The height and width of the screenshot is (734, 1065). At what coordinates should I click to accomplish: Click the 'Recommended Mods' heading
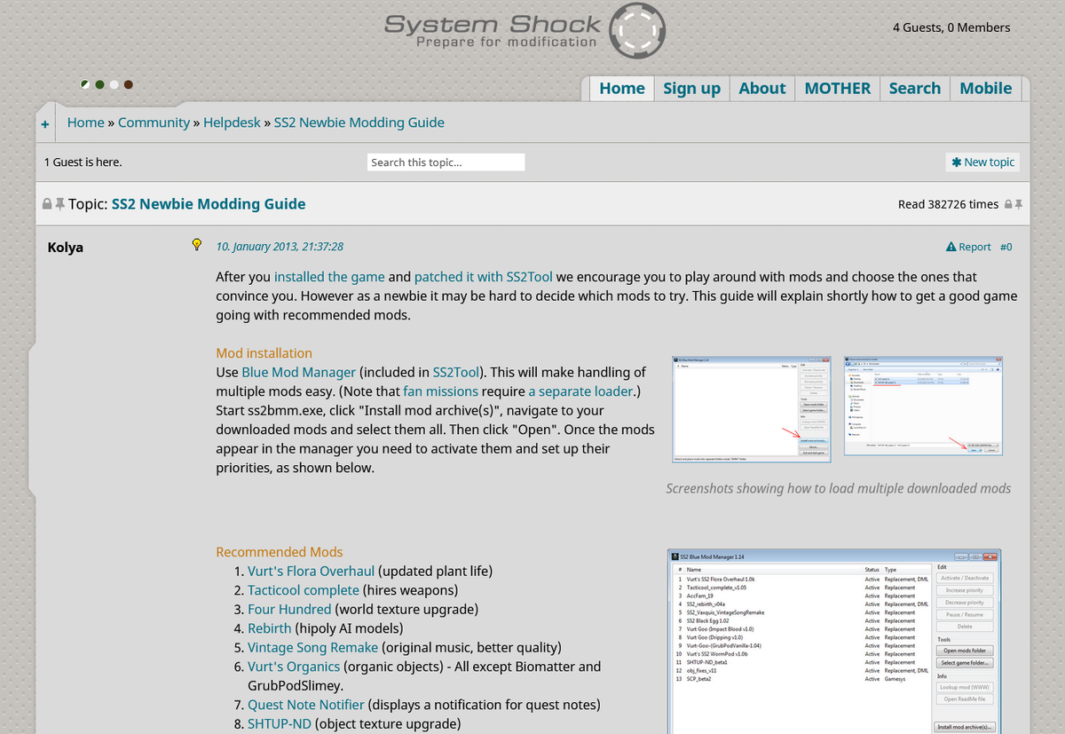point(280,552)
